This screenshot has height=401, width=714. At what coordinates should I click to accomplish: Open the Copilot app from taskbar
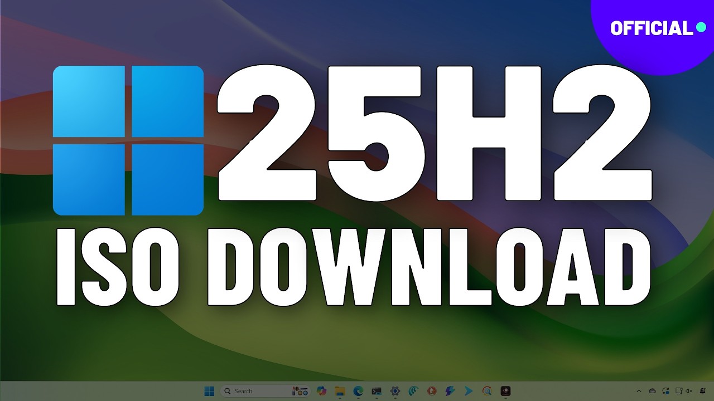coord(321,391)
